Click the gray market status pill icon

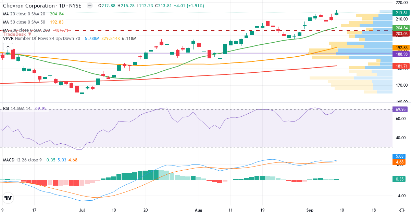[89, 6]
